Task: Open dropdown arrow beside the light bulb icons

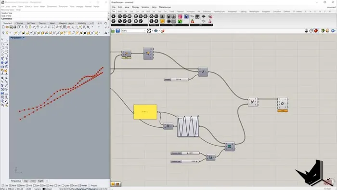Action: tap(10, 33)
